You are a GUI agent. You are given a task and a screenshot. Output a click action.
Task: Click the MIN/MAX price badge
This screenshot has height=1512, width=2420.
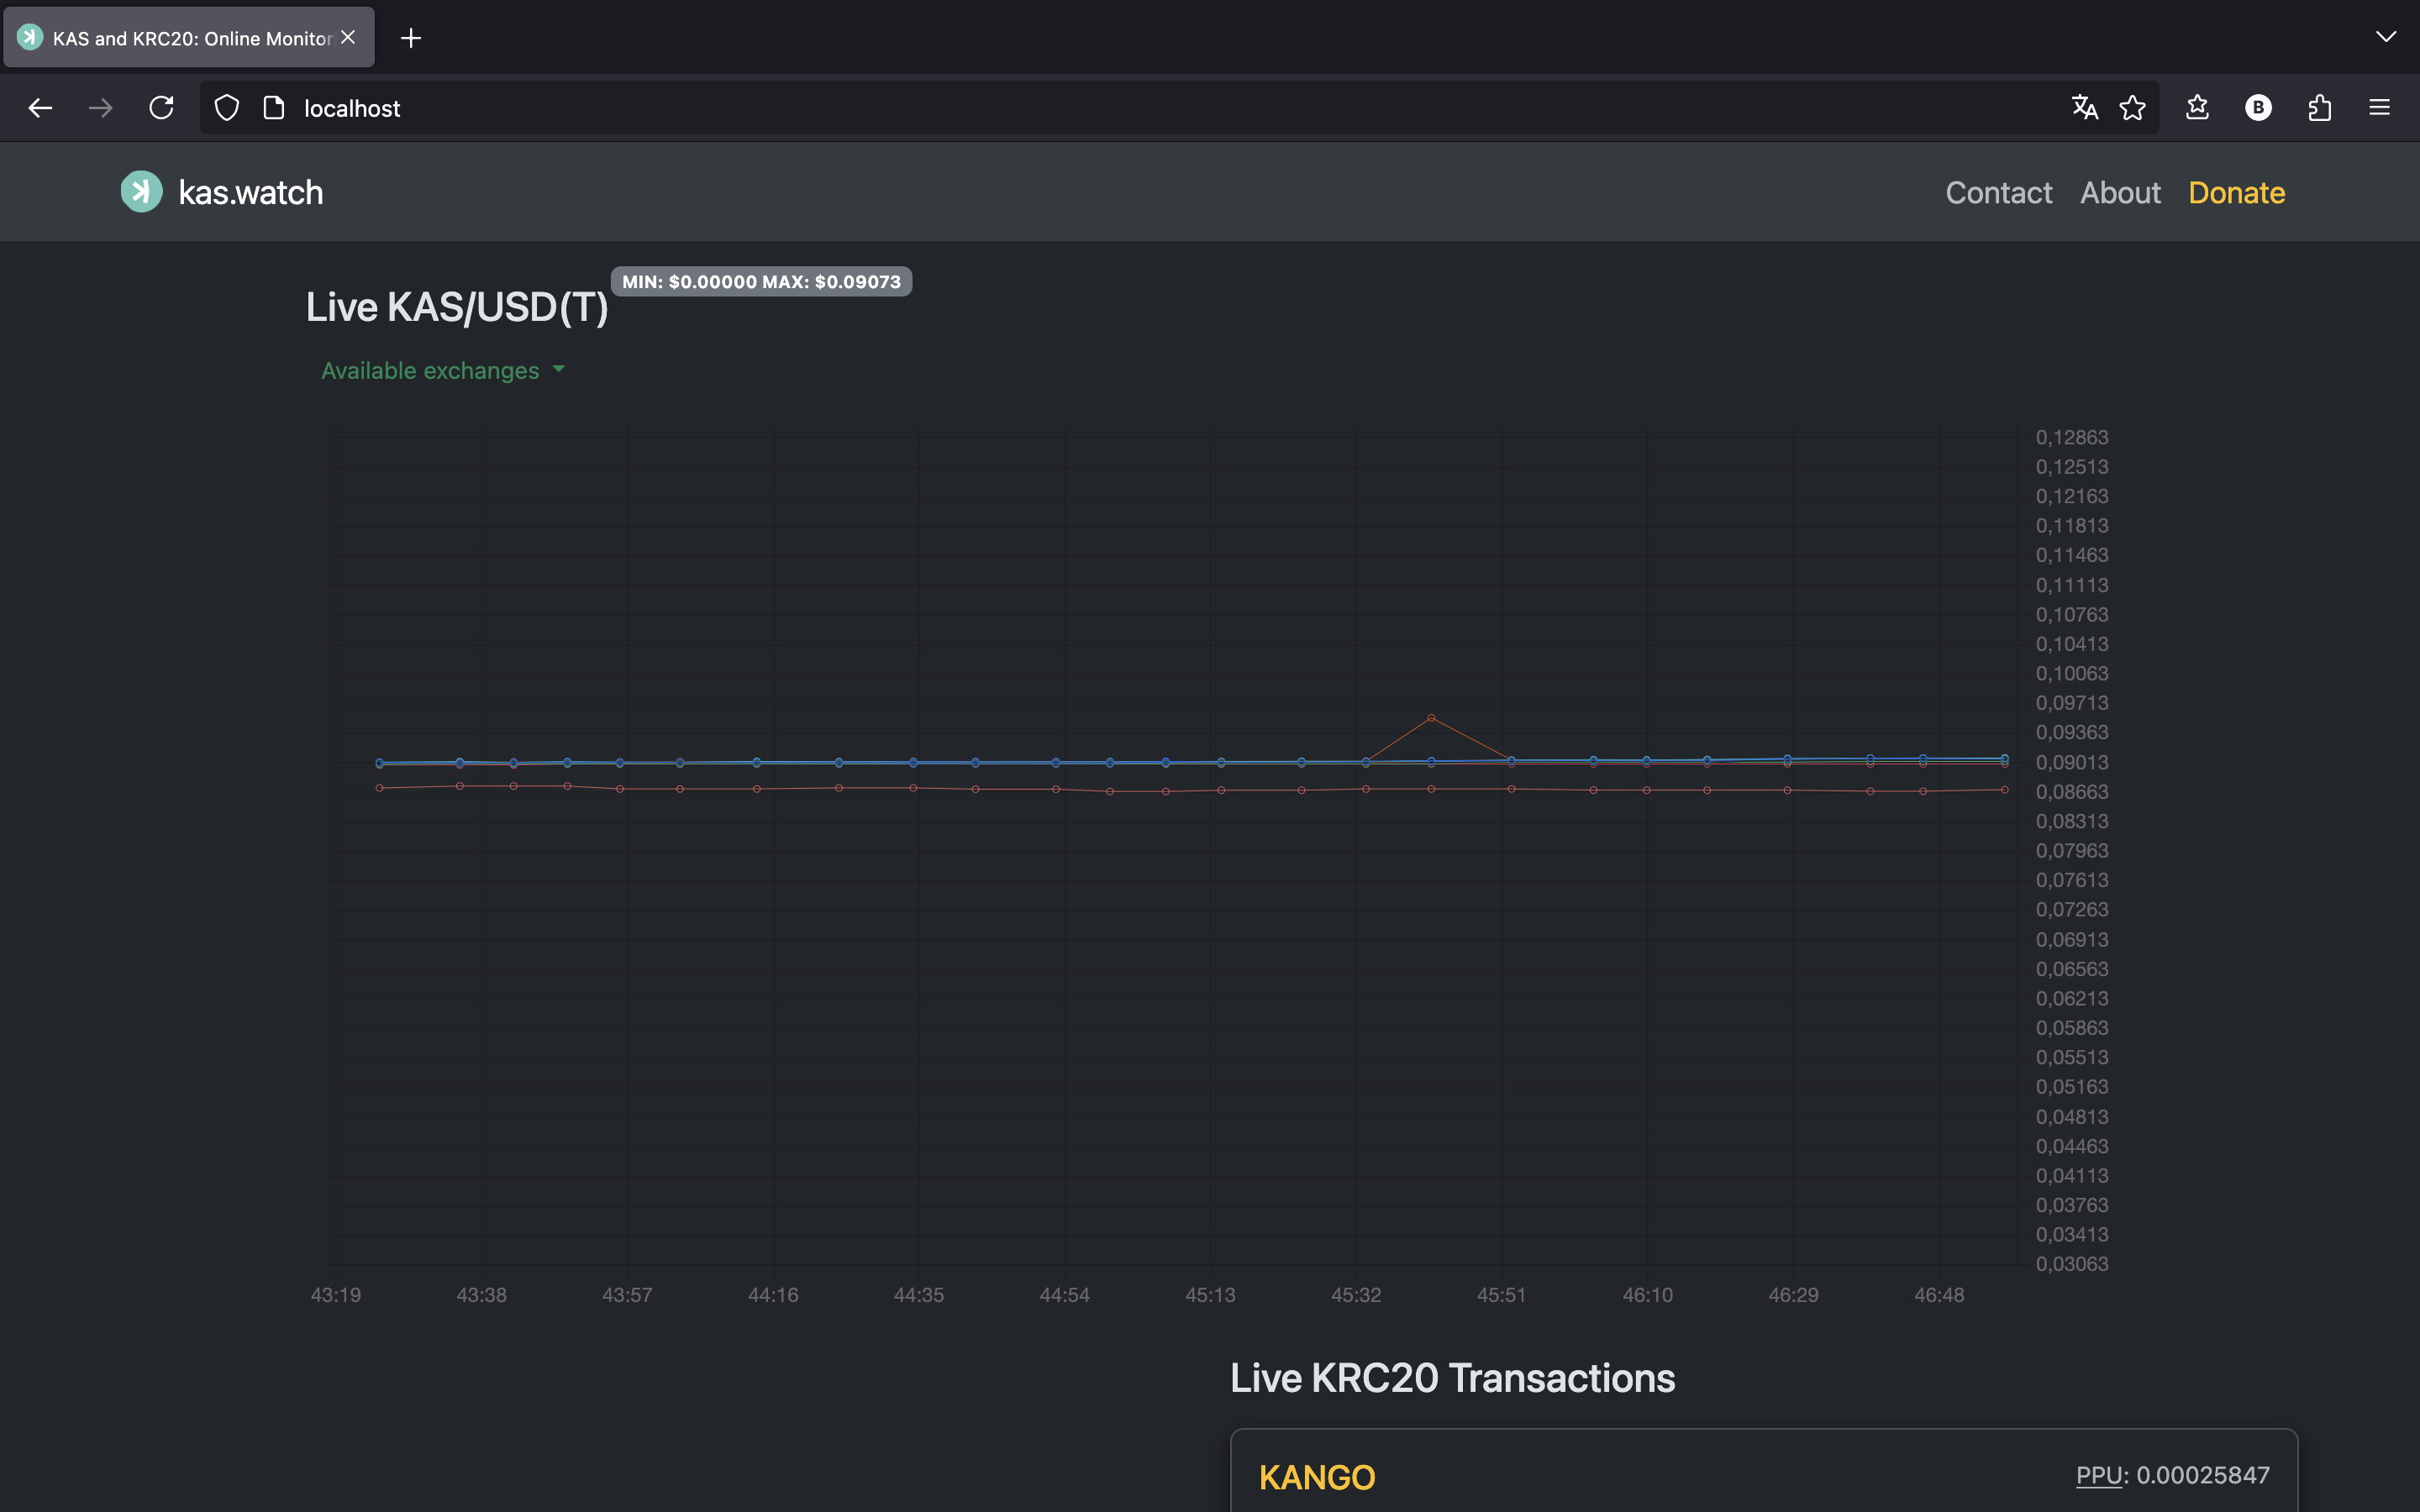761,282
